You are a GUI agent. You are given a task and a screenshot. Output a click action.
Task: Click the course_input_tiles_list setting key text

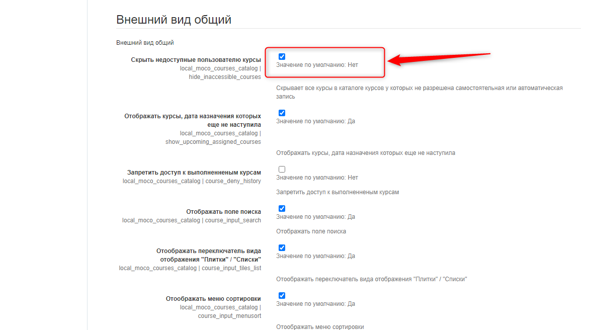(x=231, y=268)
